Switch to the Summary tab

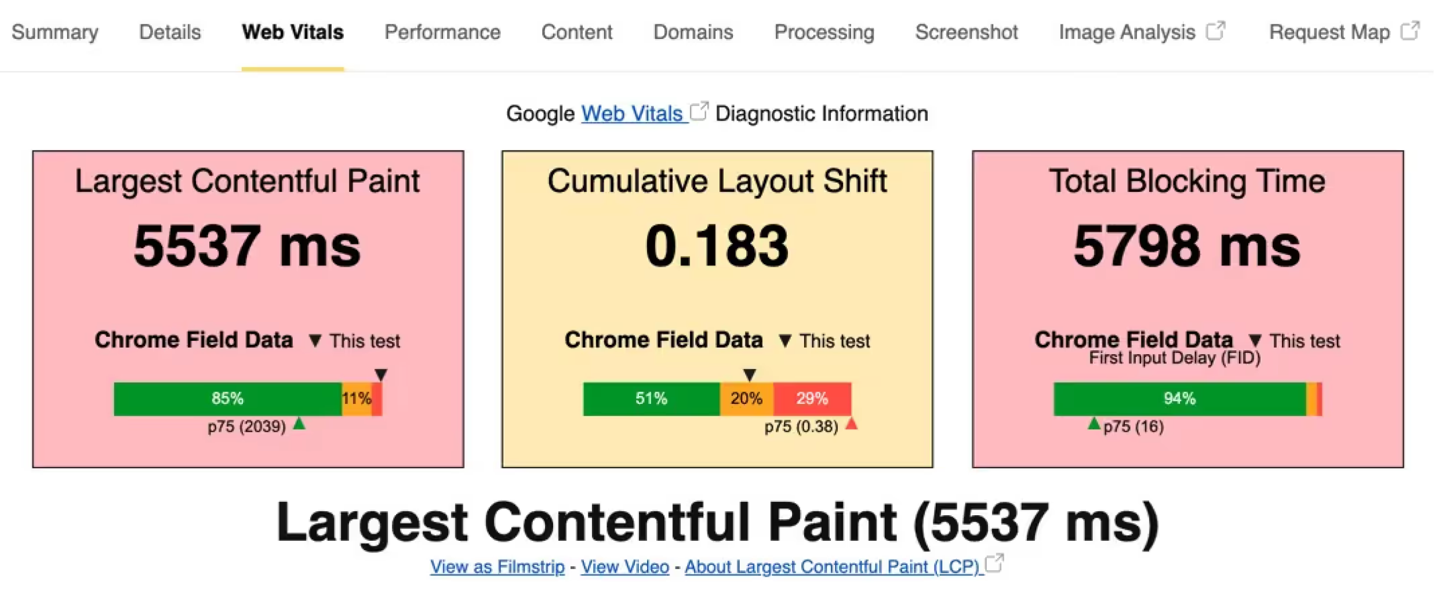tap(55, 32)
